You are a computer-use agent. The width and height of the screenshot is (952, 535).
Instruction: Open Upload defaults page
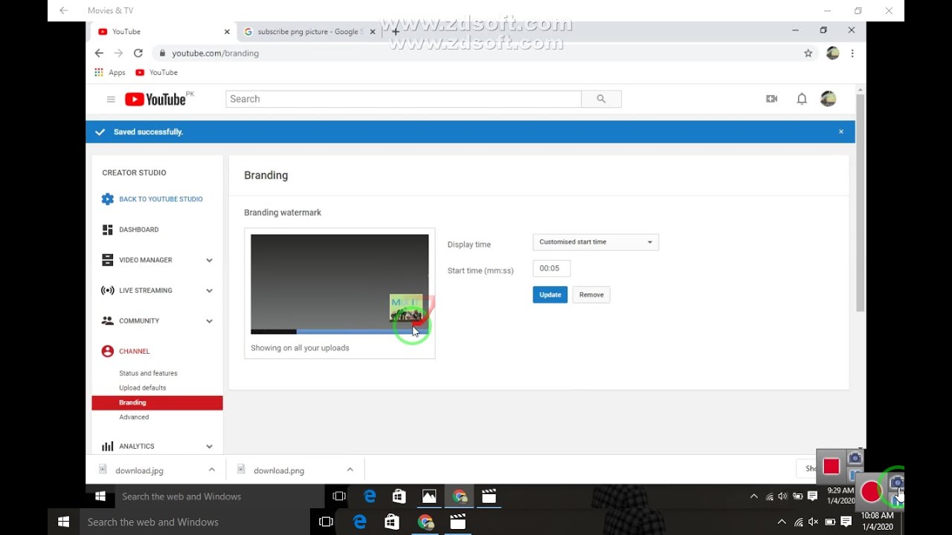click(142, 388)
